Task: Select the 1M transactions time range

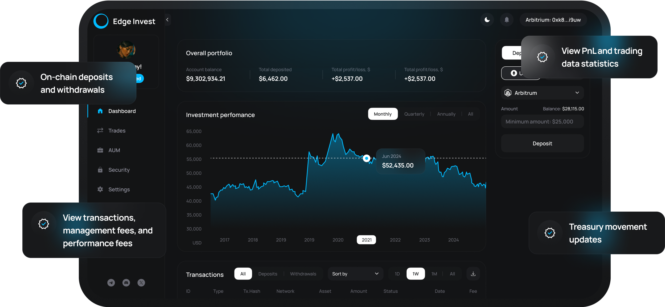Action: point(434,274)
